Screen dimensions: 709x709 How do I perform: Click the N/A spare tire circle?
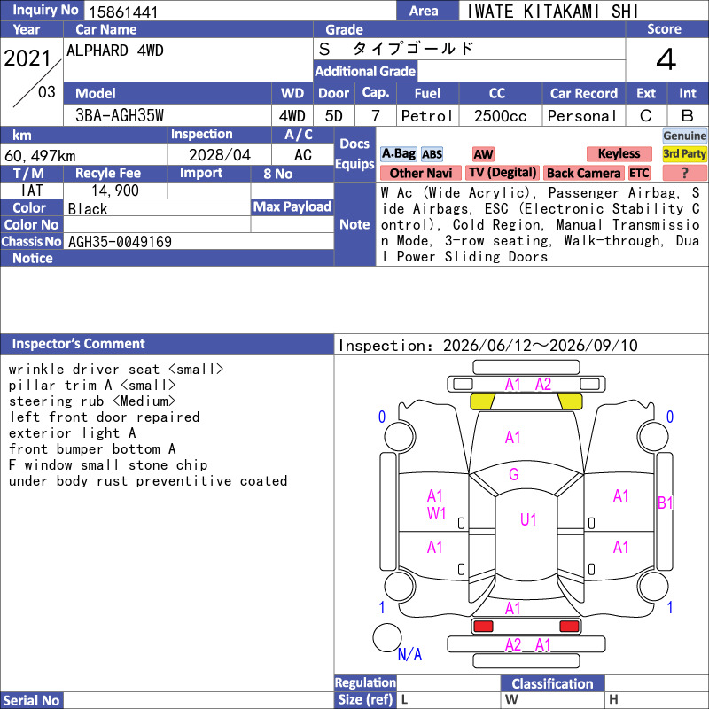(x=387, y=637)
